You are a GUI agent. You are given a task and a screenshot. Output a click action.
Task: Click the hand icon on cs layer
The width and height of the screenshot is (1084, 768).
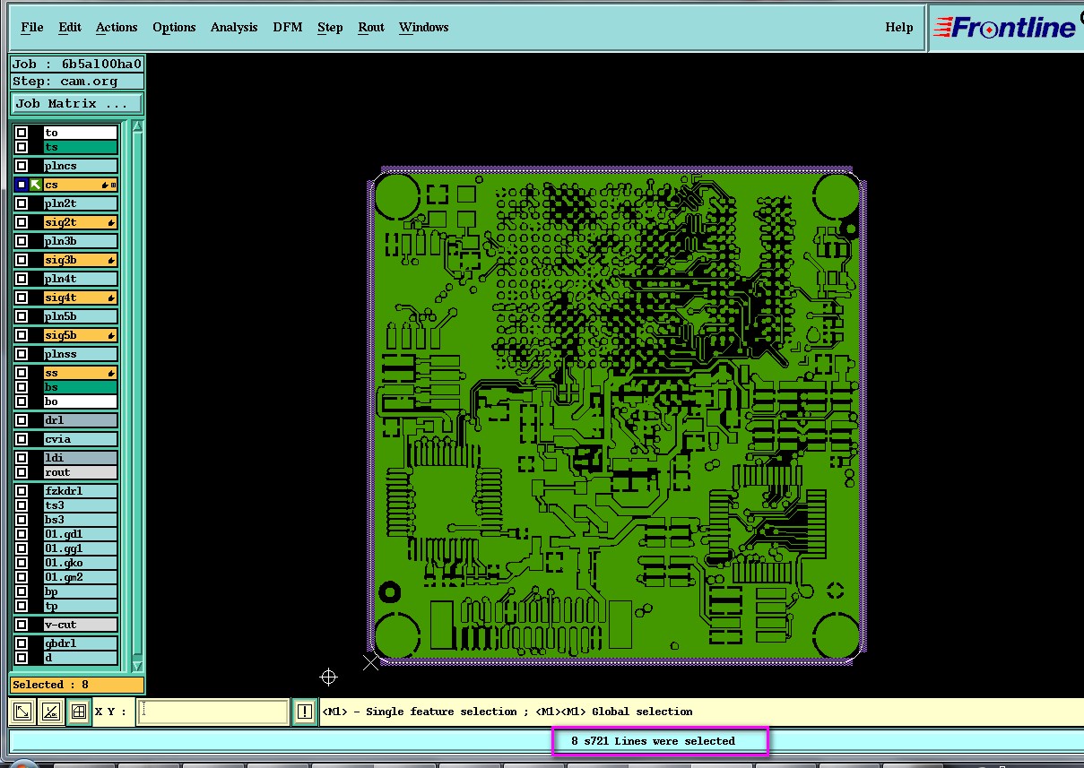(105, 186)
